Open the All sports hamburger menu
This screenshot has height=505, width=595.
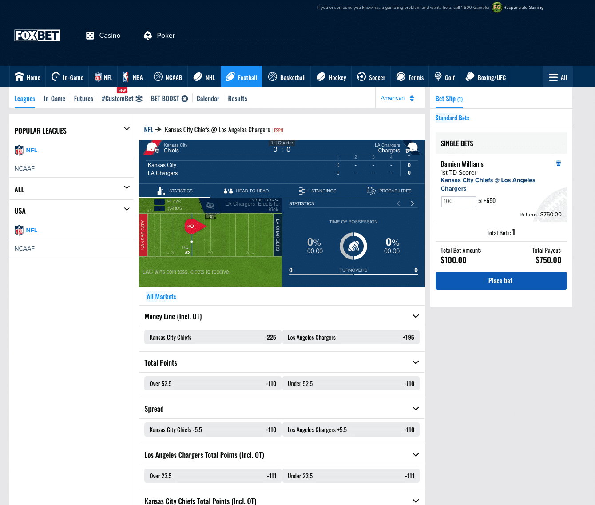tap(558, 77)
